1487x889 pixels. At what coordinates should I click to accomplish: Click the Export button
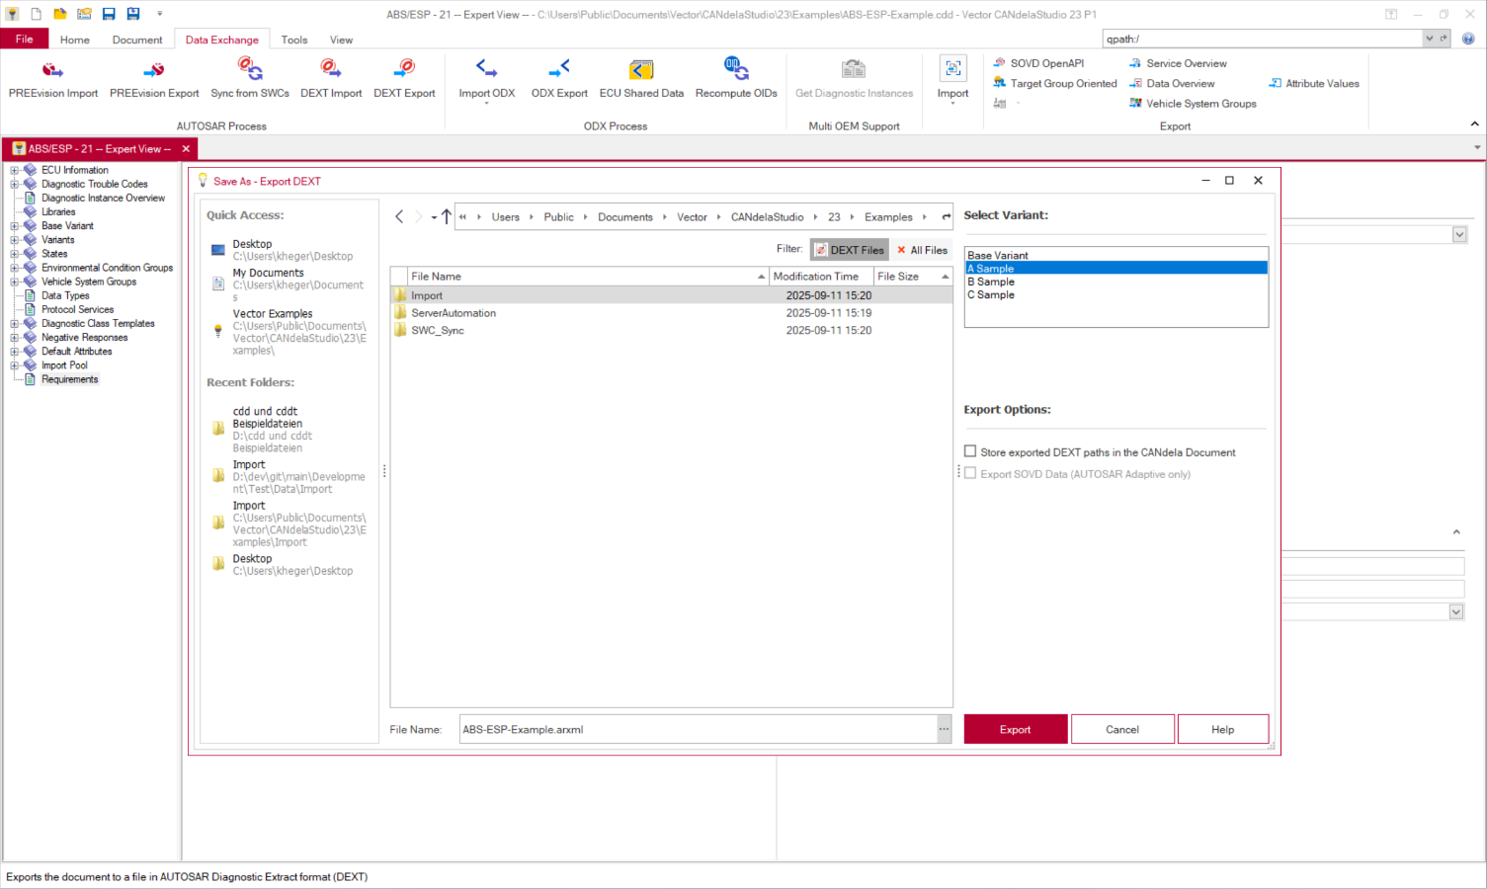[1015, 729]
